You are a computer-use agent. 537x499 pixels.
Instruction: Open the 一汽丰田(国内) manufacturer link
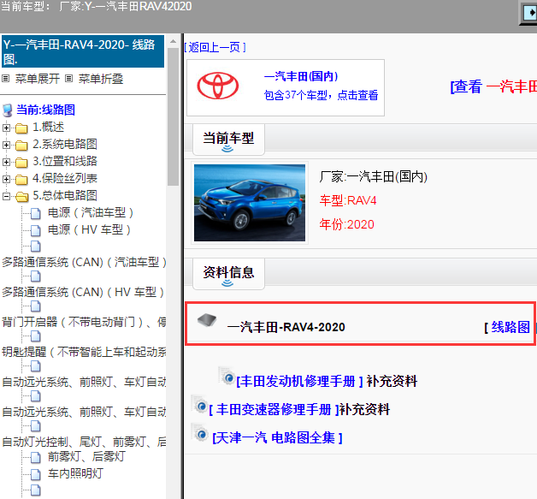click(x=301, y=76)
